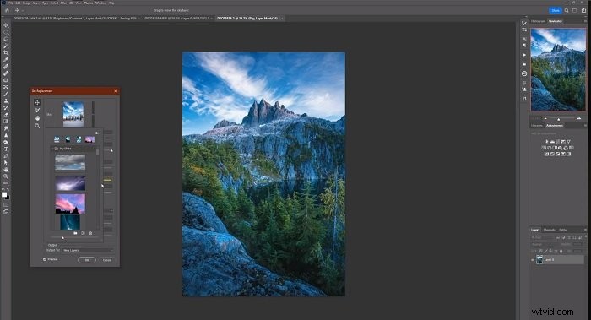Viewport: 591px width, 320px height.
Task: Open the Layers panel flyout menu
Action: (x=585, y=230)
